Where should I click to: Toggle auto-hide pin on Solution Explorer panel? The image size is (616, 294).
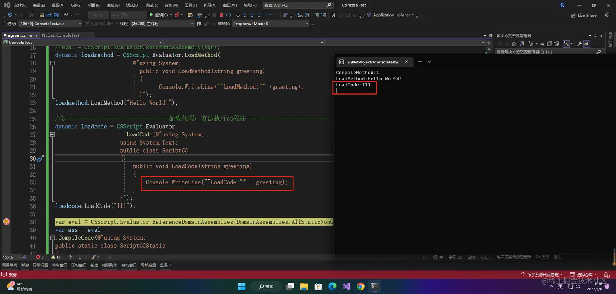click(596, 36)
